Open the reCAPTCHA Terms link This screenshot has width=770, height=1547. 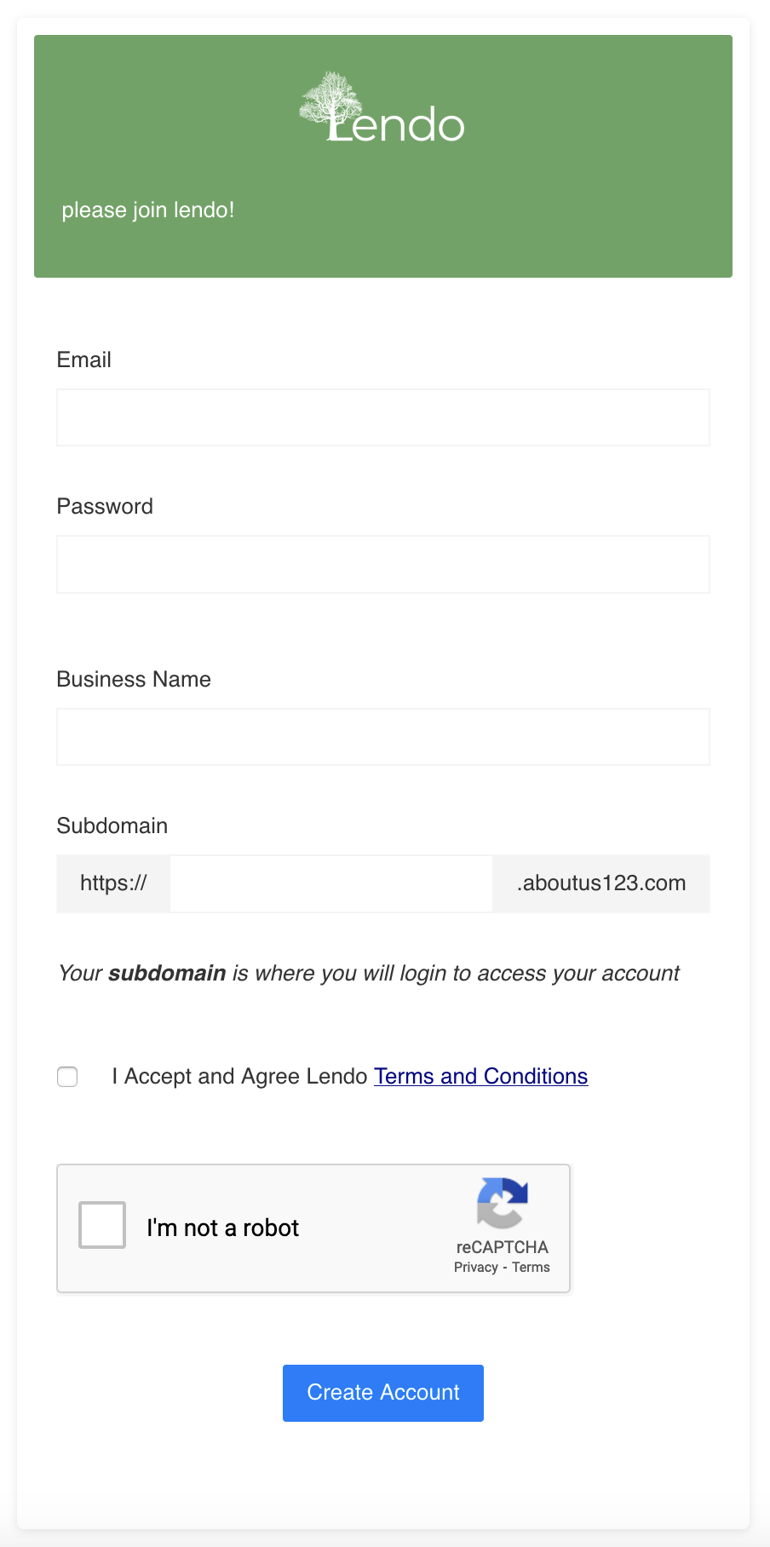531,1267
